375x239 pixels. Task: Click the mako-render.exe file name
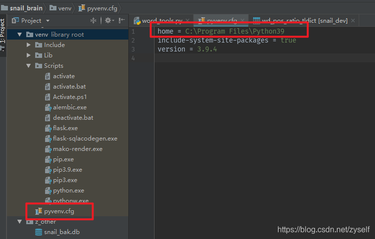[78, 149]
